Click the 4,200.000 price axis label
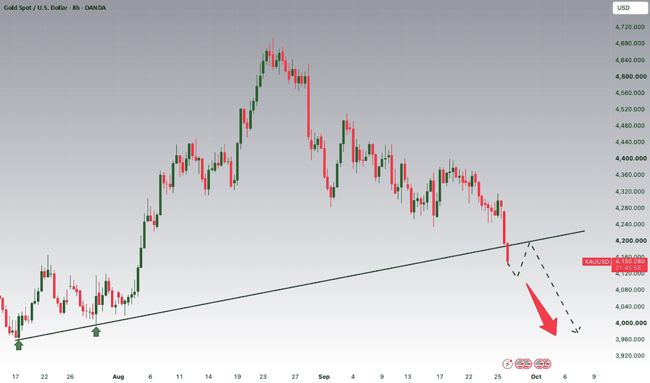 tap(630, 240)
